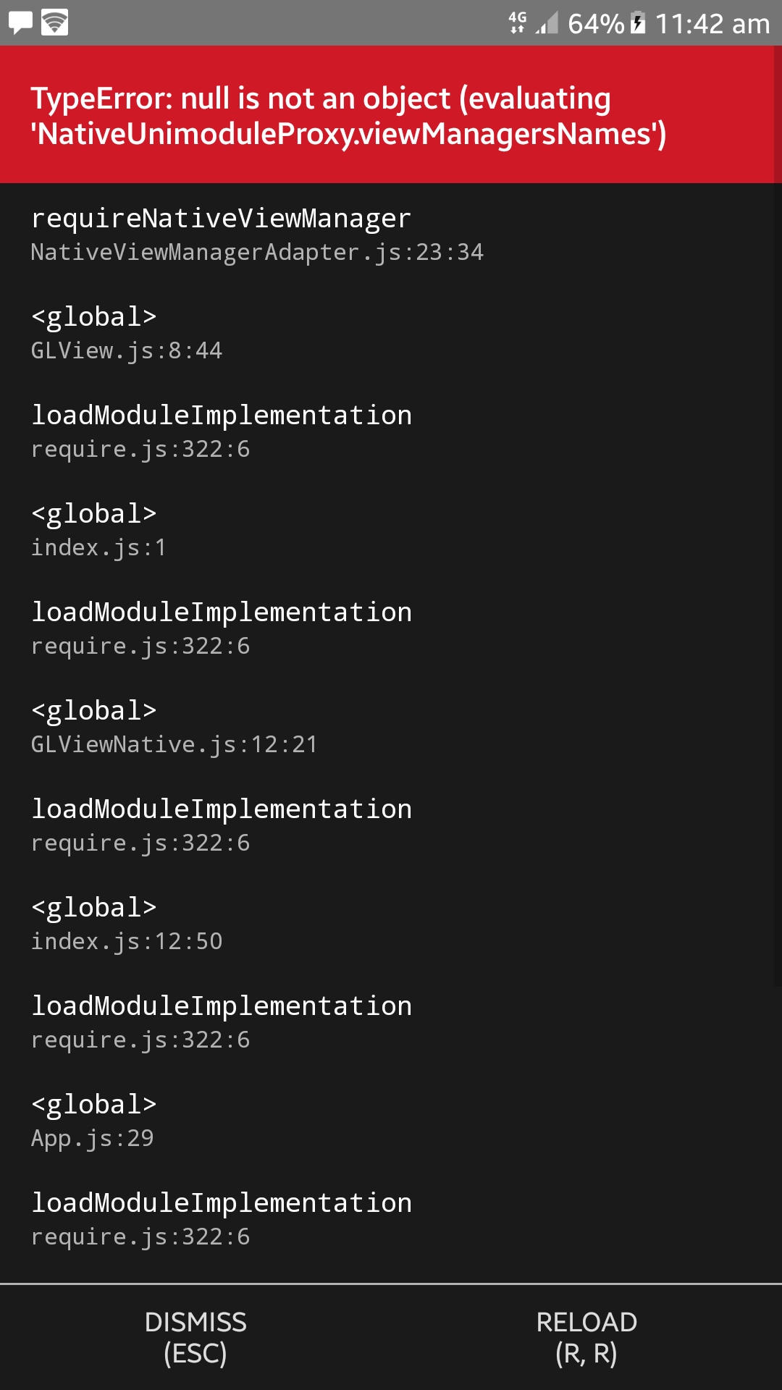The image size is (782, 1390).
Task: Open the GLView.js:8:44 stack frame
Action: click(127, 350)
